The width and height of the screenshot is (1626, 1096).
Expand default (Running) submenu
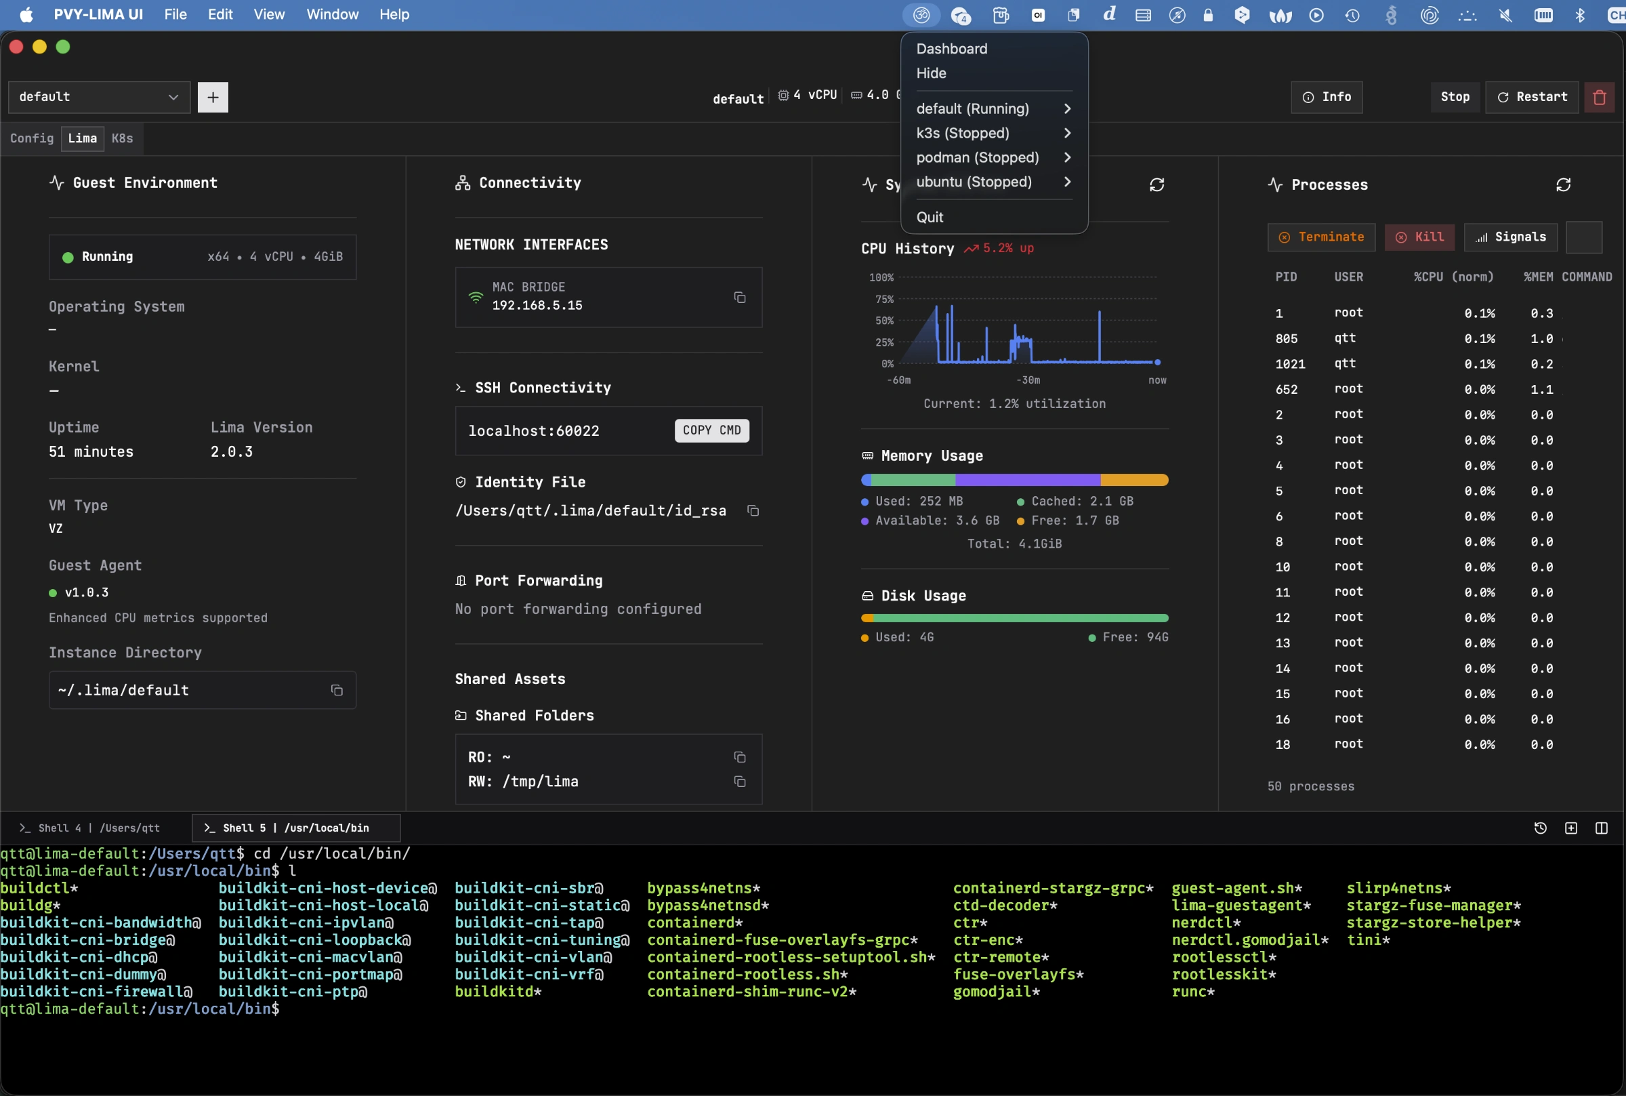tap(994, 109)
